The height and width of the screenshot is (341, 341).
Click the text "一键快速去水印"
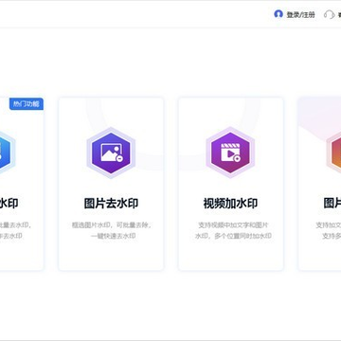pyautogui.click(x=114, y=236)
